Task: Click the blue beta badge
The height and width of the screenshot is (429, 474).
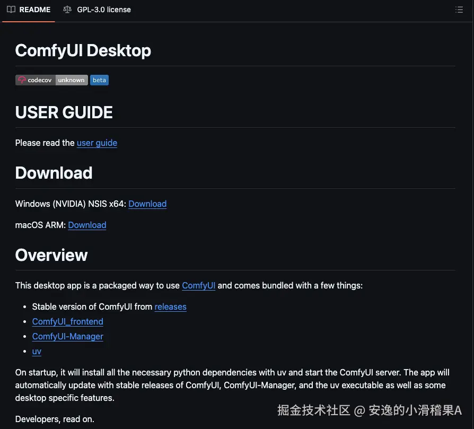Action: (99, 80)
